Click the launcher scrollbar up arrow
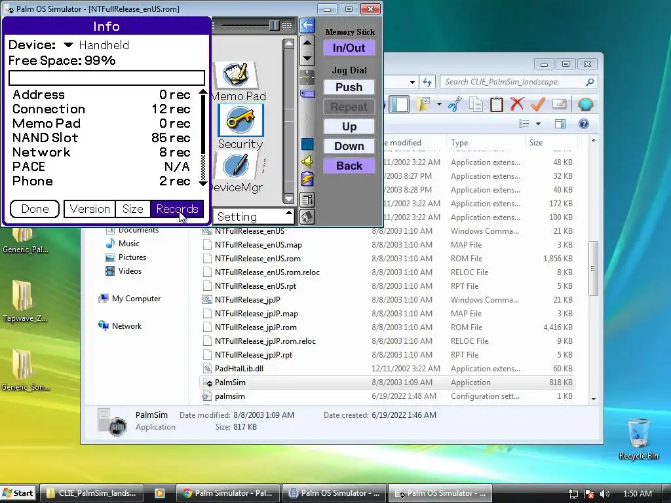This screenshot has height=503, width=671. (289, 44)
